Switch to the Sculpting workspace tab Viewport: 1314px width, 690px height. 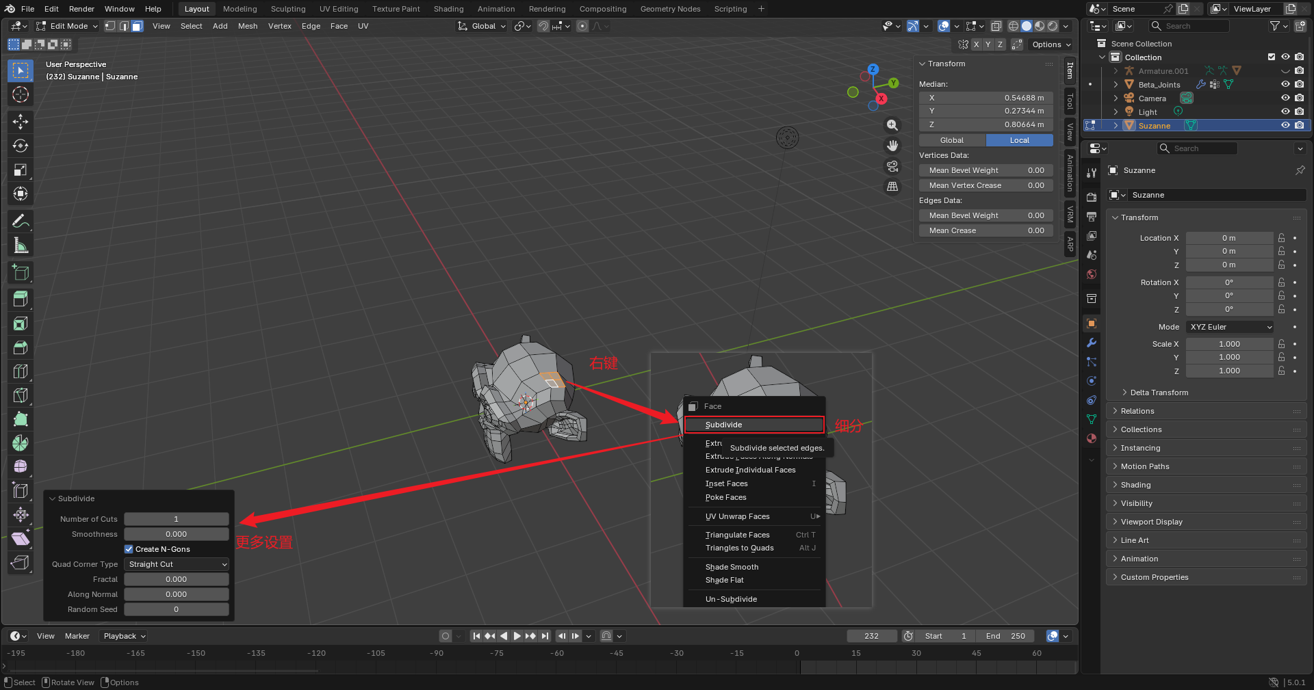coord(288,9)
